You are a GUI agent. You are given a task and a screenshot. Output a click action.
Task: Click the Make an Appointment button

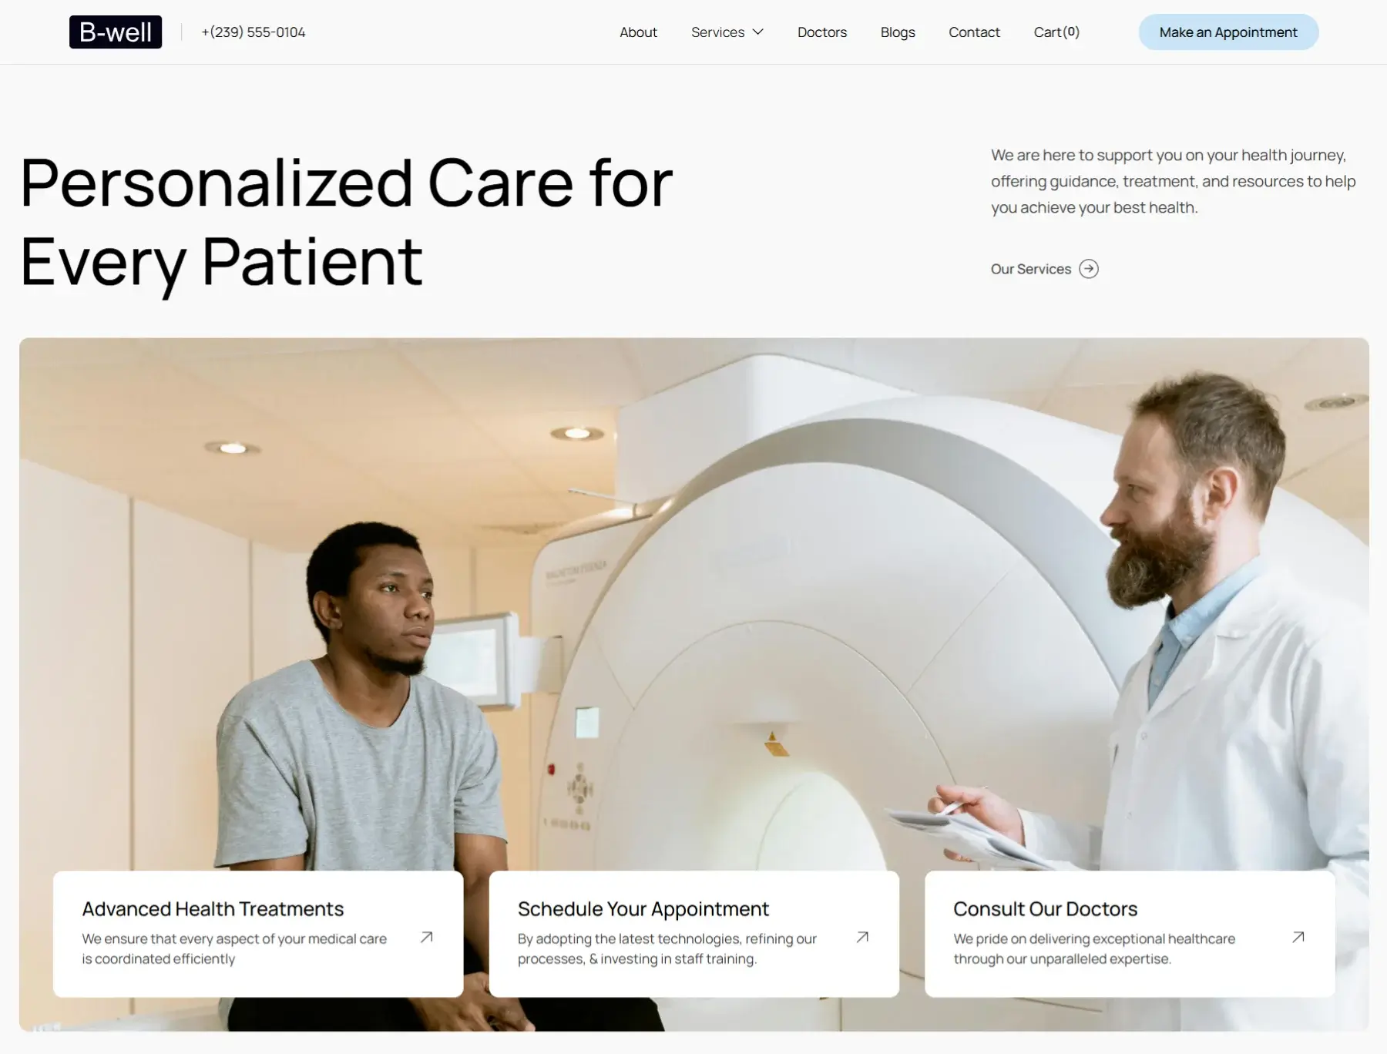[1228, 32]
